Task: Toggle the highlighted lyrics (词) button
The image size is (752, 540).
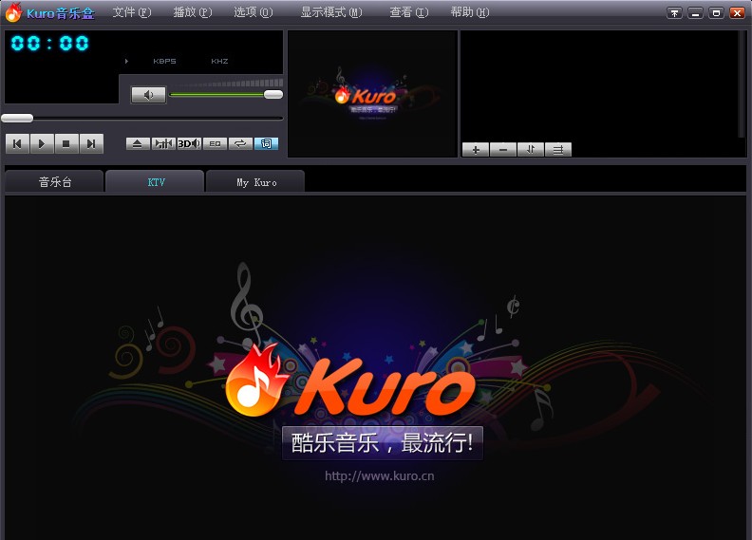Action: 266,143
